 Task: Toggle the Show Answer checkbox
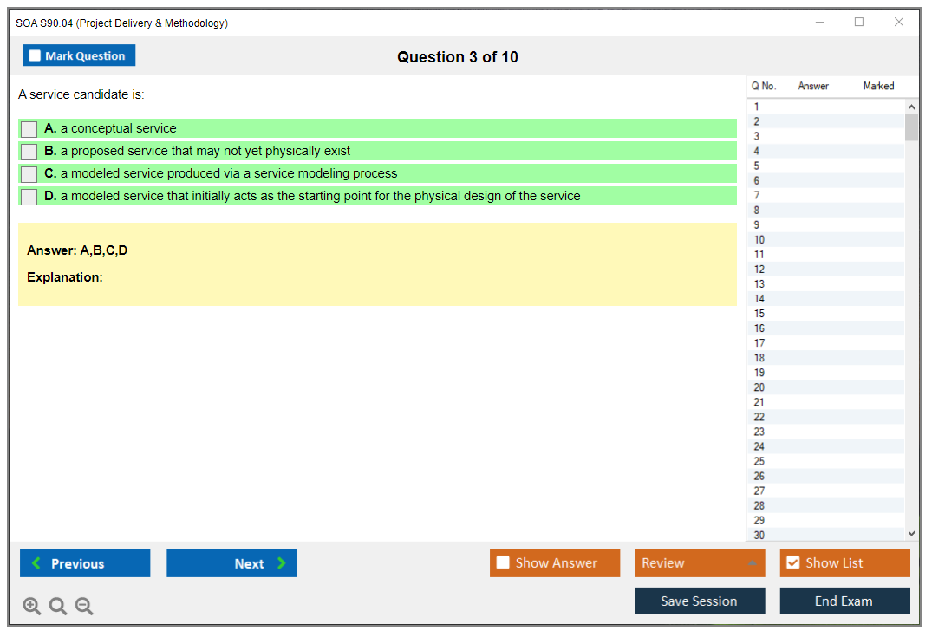pyautogui.click(x=503, y=563)
